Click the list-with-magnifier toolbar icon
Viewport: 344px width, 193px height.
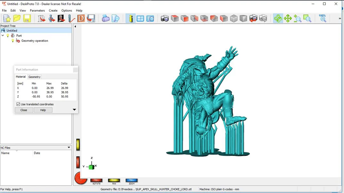coord(150,18)
